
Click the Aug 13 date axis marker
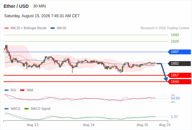pyautogui.click(x=33, y=125)
